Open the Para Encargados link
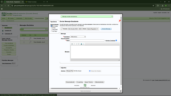Screen dimensions: 171x96 pyautogui.click(x=65, y=38)
